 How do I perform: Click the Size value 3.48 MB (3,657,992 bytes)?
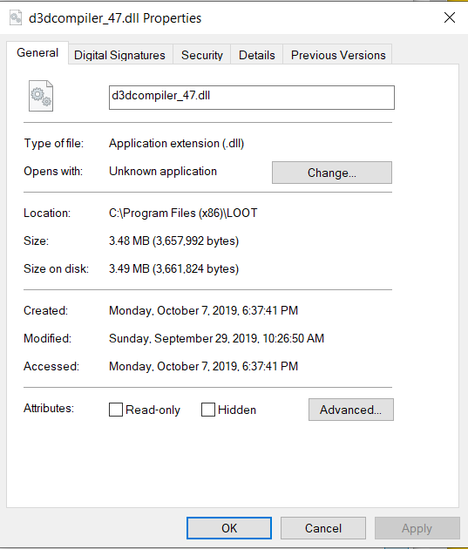tap(174, 241)
